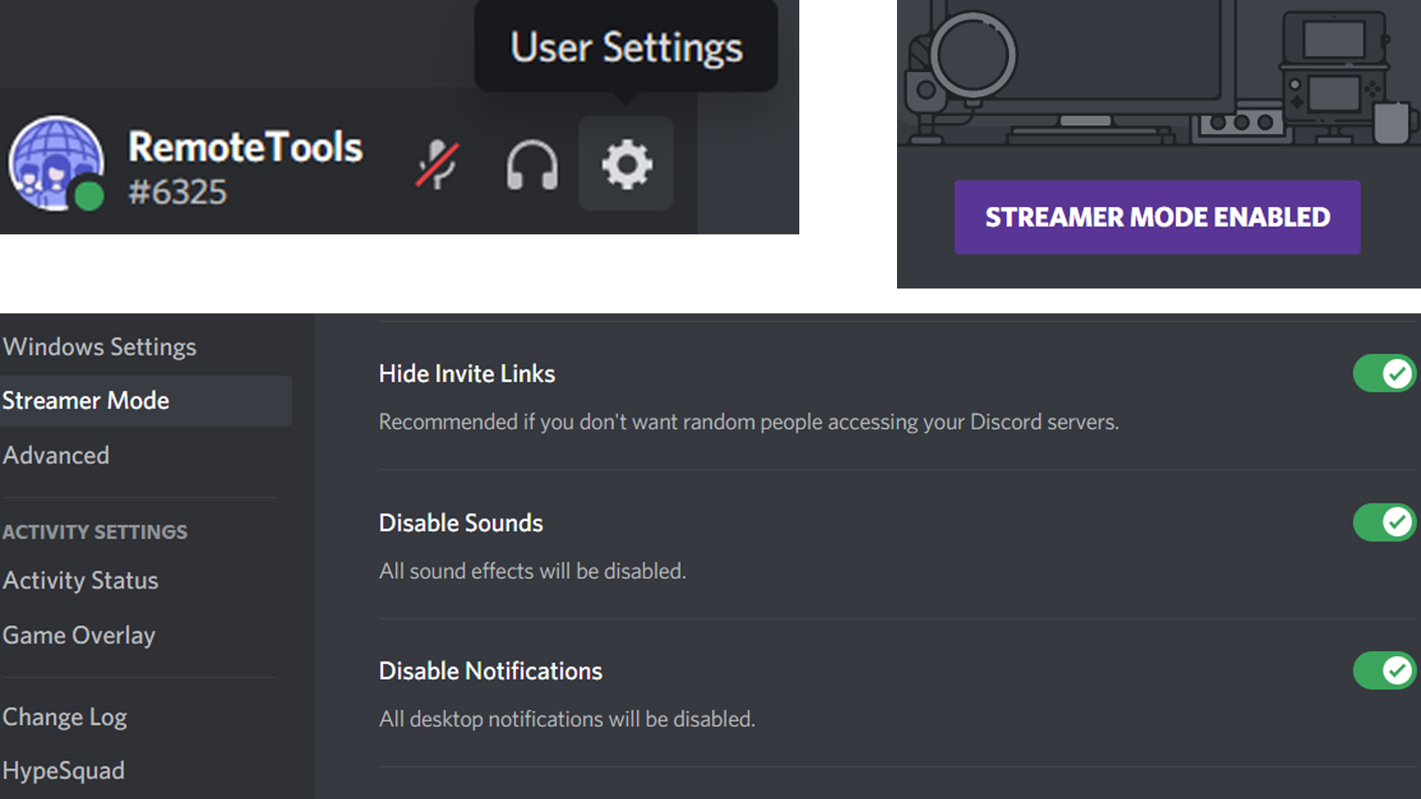Click the Disable Notifications label
1421x799 pixels.
click(490, 671)
